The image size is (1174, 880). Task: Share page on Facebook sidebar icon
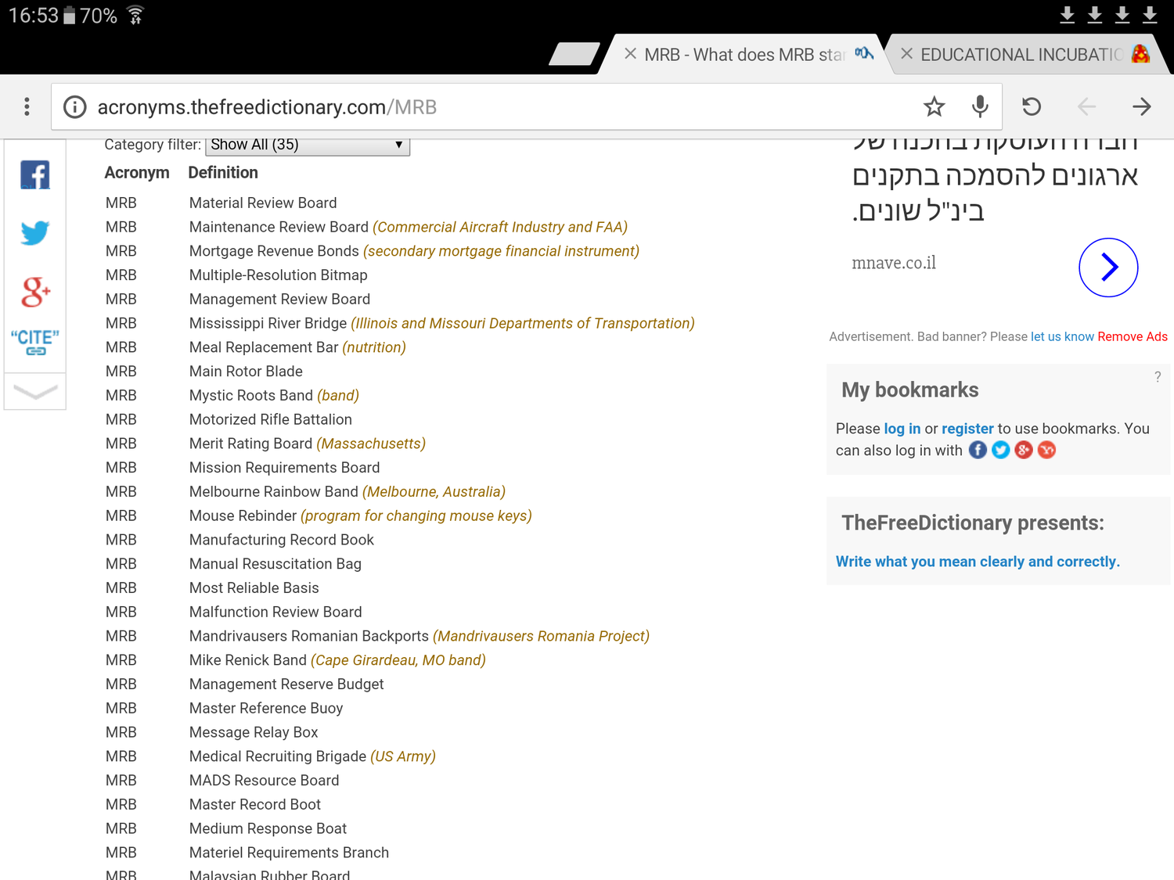click(35, 174)
